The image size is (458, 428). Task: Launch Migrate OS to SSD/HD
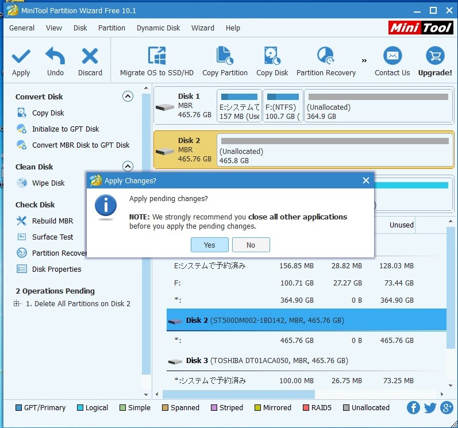click(x=157, y=61)
